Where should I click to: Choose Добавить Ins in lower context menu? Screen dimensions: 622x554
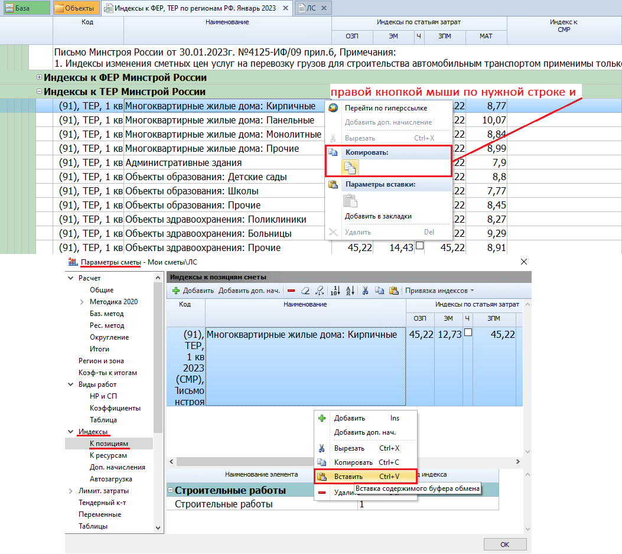coord(366,418)
